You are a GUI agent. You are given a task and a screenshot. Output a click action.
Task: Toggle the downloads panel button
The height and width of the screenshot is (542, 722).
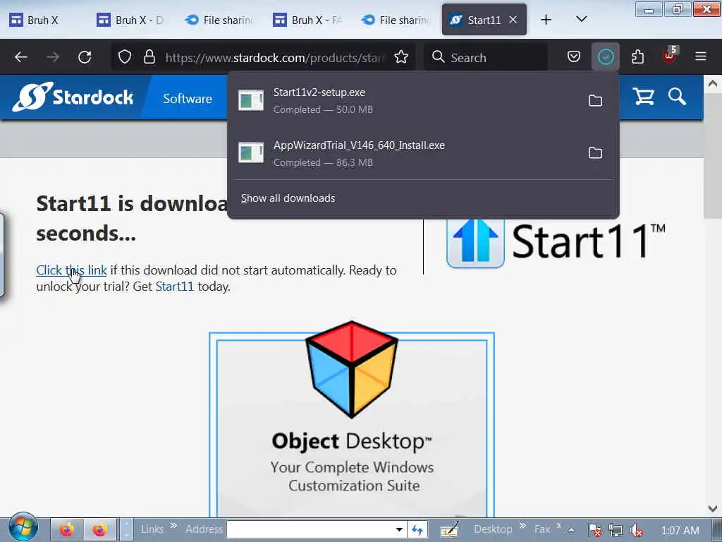606,57
